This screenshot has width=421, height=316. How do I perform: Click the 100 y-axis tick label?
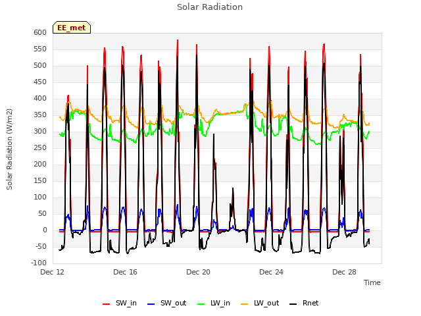click(40, 197)
